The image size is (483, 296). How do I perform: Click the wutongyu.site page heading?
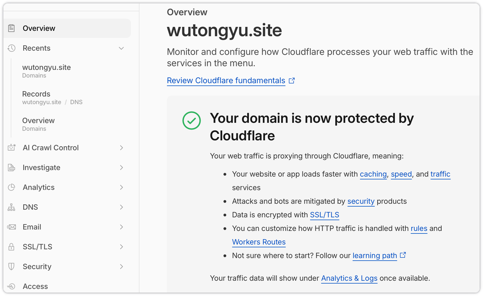point(224,30)
